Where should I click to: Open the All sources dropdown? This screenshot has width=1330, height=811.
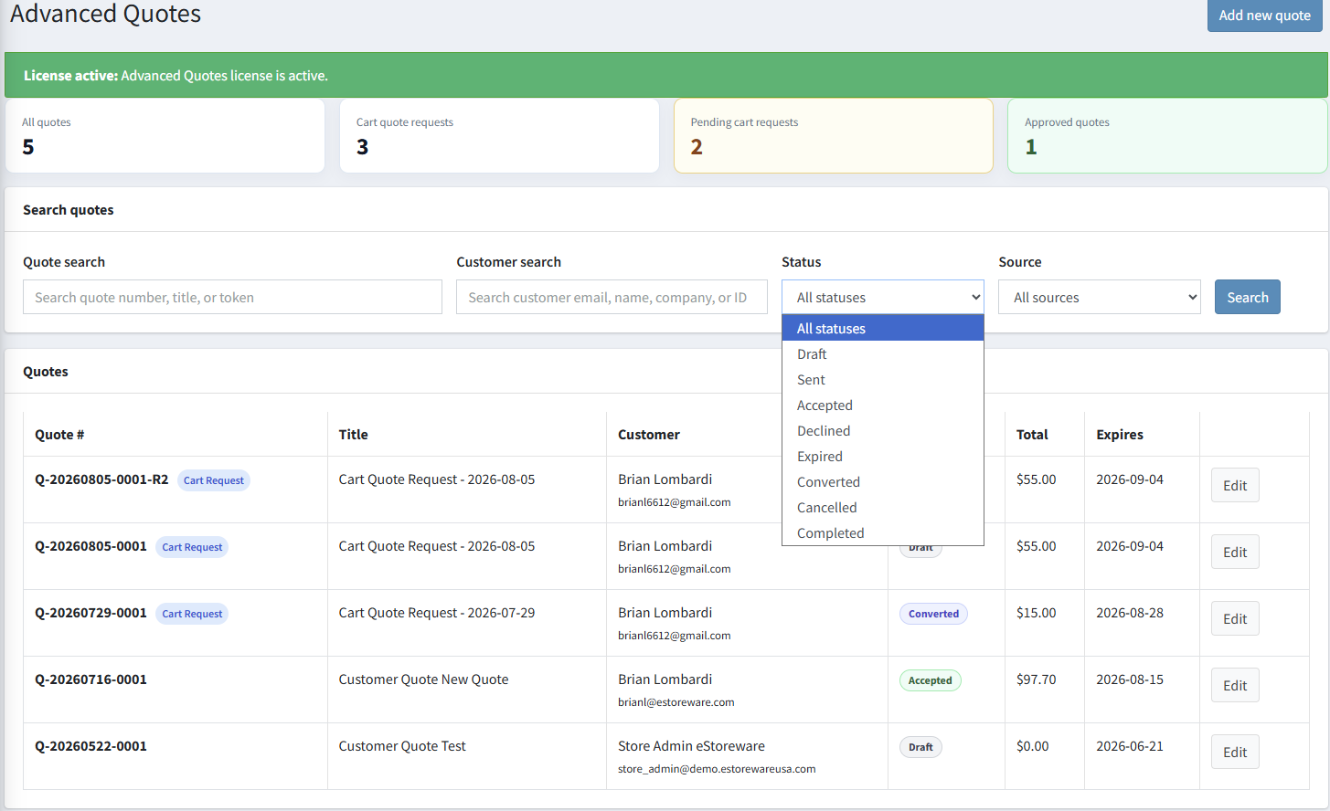[x=1100, y=297]
